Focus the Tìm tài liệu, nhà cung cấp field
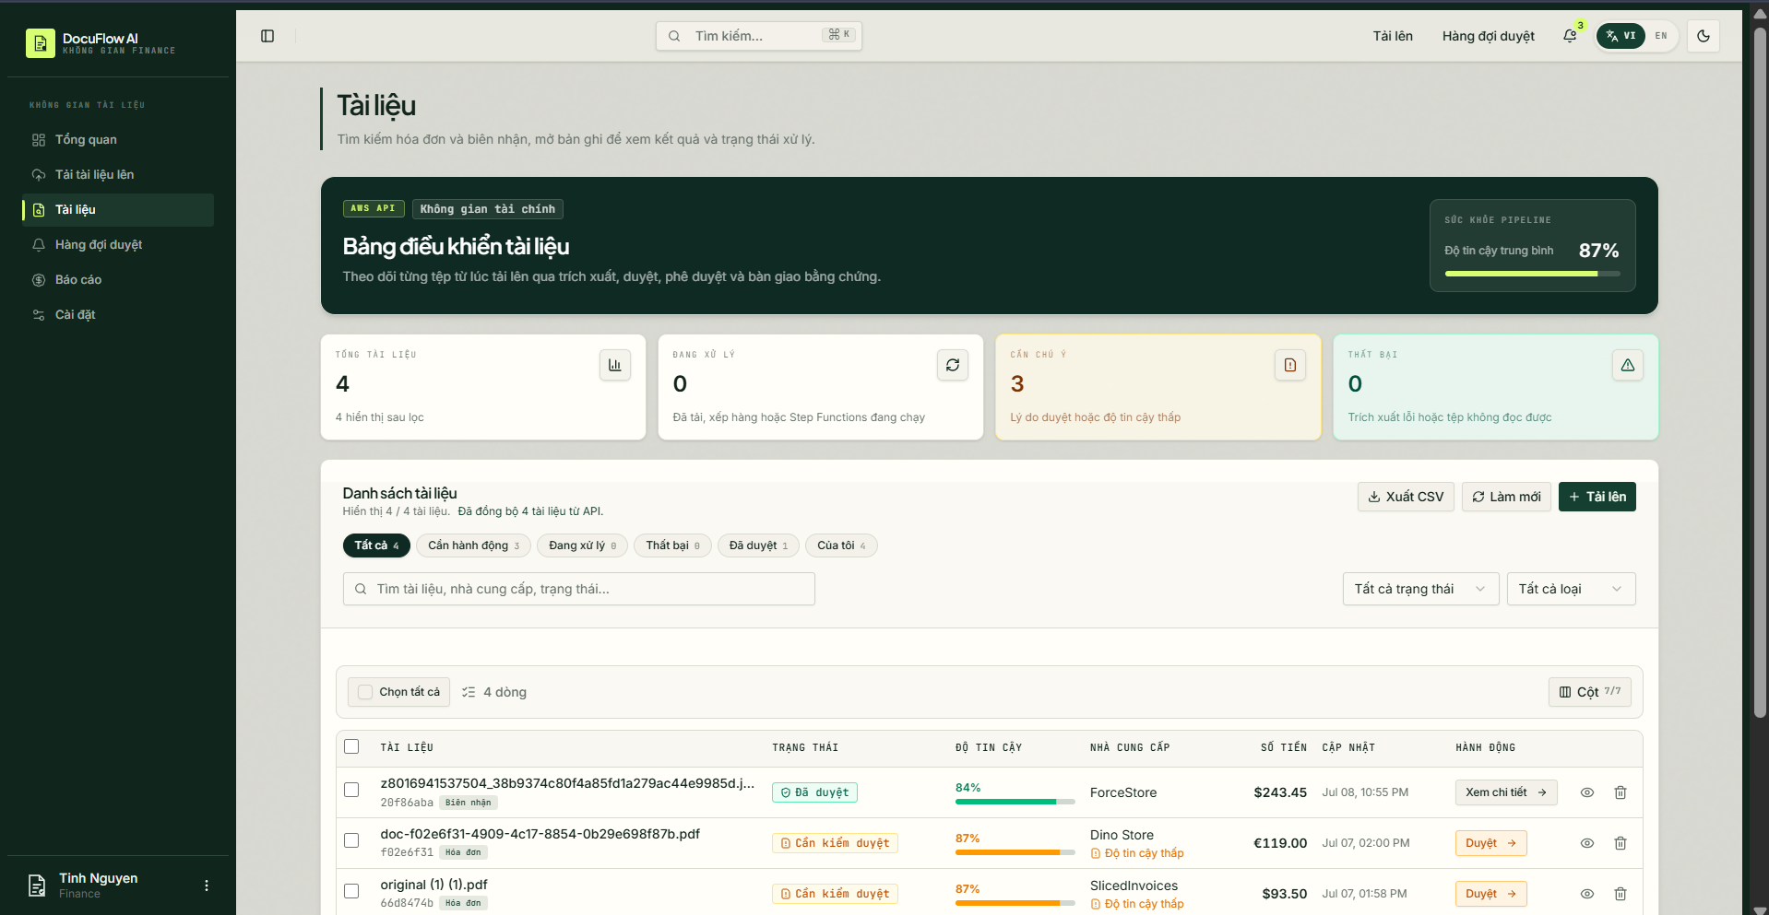The image size is (1769, 915). (579, 589)
